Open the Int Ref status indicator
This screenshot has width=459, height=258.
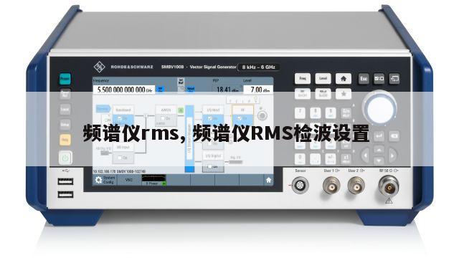[181, 82]
